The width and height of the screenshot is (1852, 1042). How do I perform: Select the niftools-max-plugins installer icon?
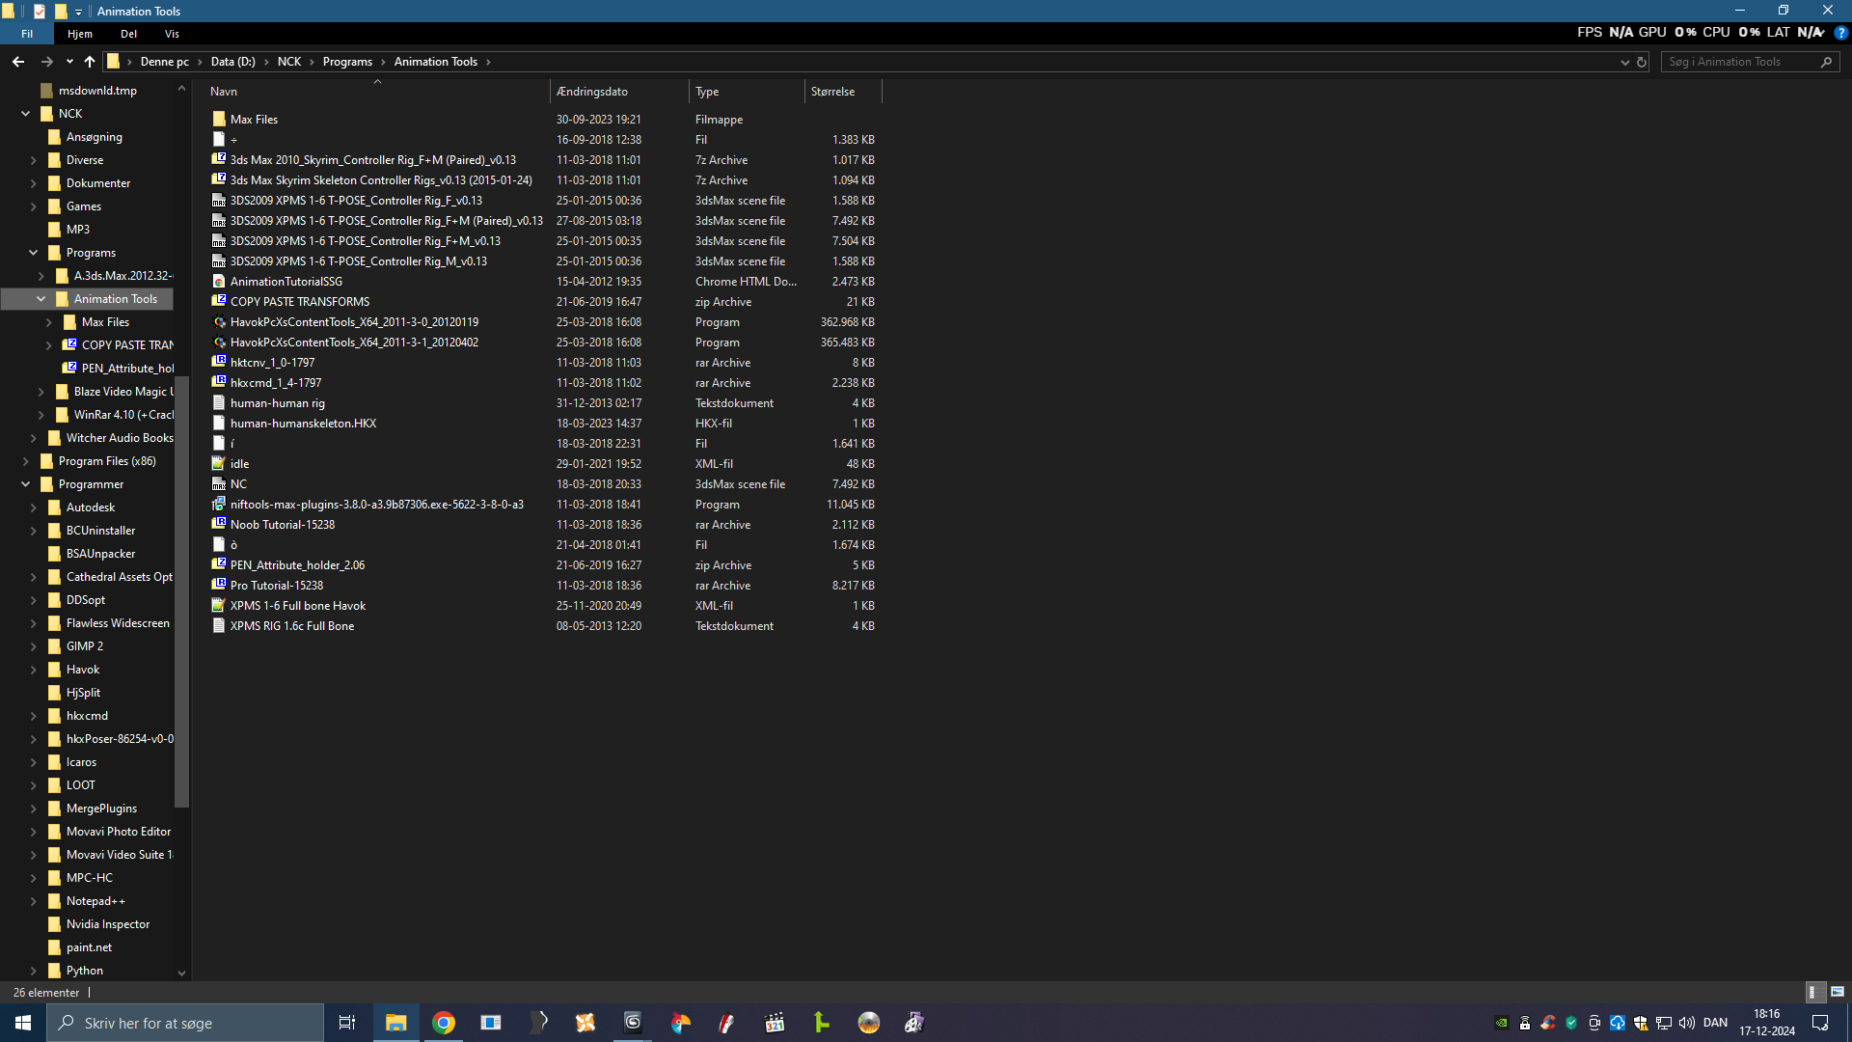point(219,505)
